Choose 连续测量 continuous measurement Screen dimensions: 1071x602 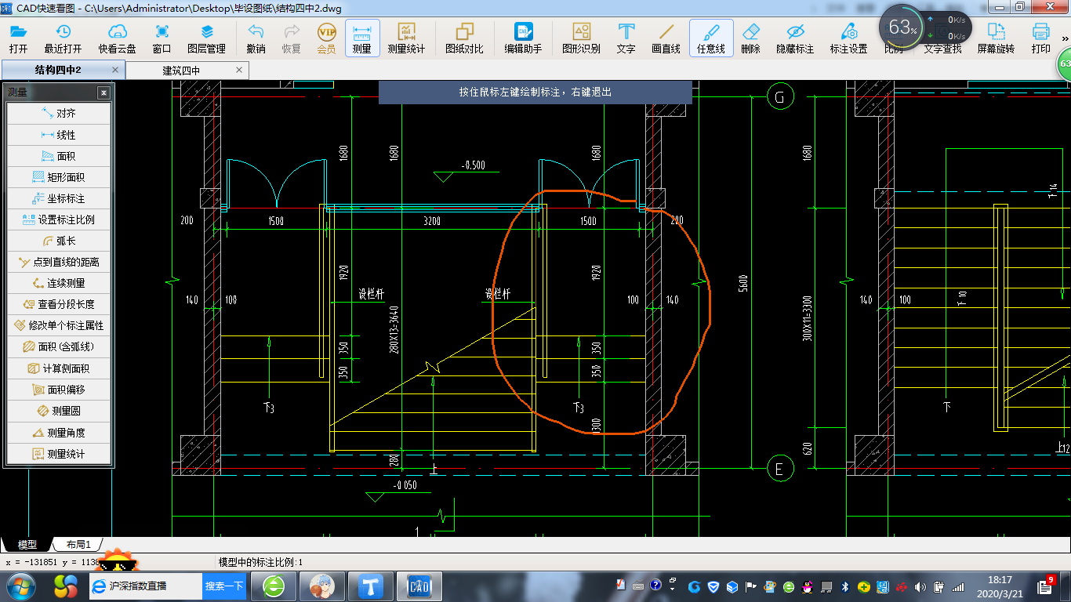coord(59,283)
